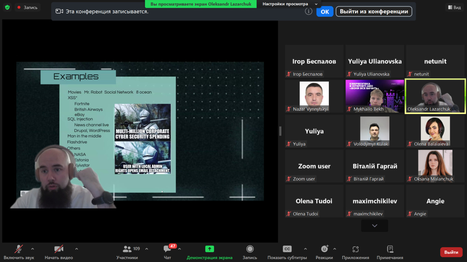Image resolution: width=467 pixels, height=262 pixels.
Task: Click 'SQL Injection' text on slide
Action: pos(80,119)
